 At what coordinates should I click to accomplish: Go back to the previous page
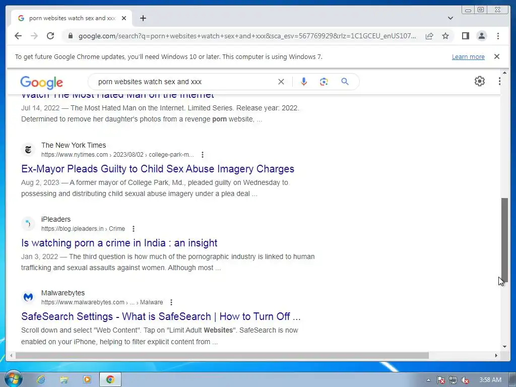(x=18, y=36)
